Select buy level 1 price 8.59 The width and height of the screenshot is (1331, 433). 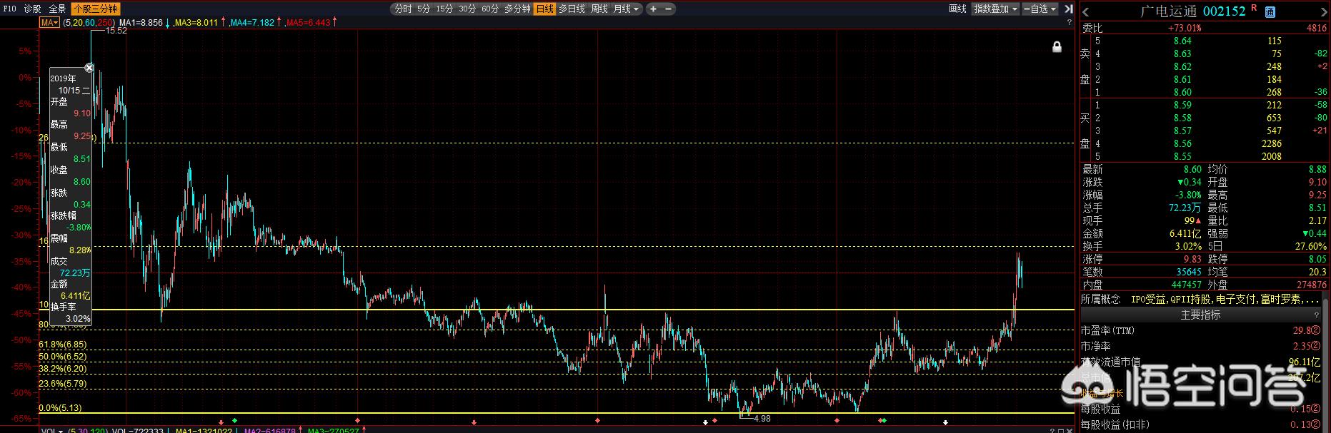coord(1182,106)
